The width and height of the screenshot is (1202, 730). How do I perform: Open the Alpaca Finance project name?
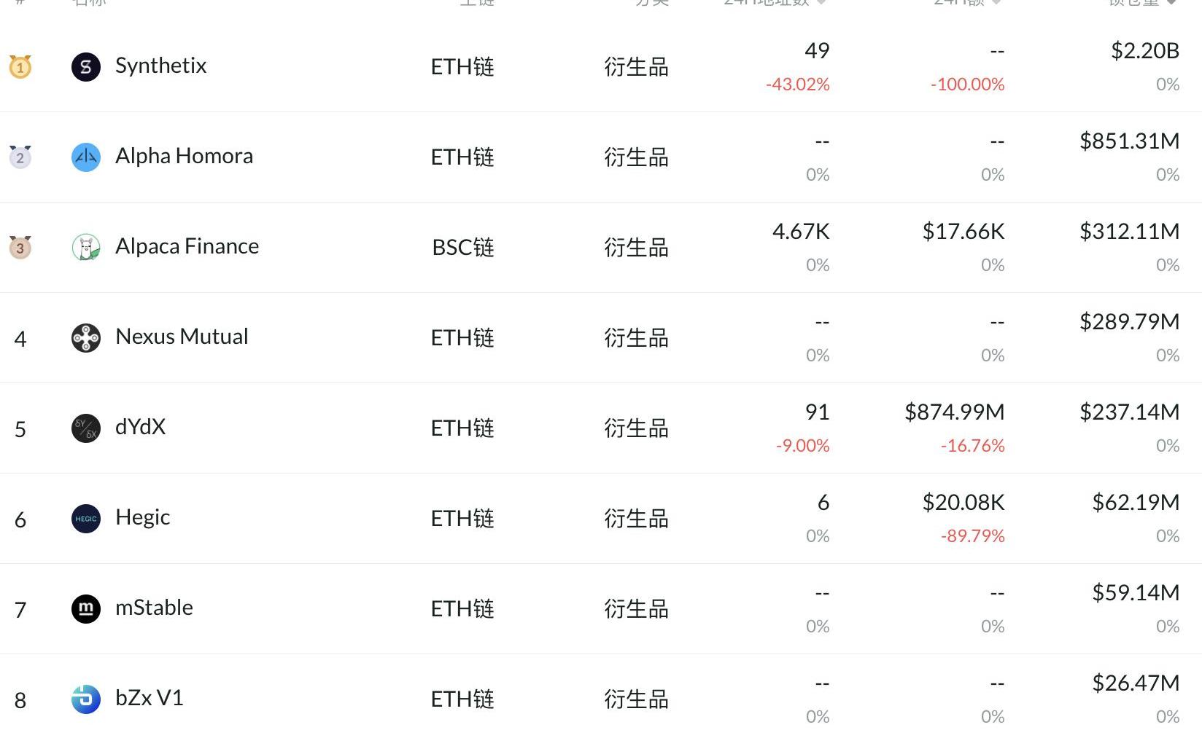pyautogui.click(x=187, y=246)
